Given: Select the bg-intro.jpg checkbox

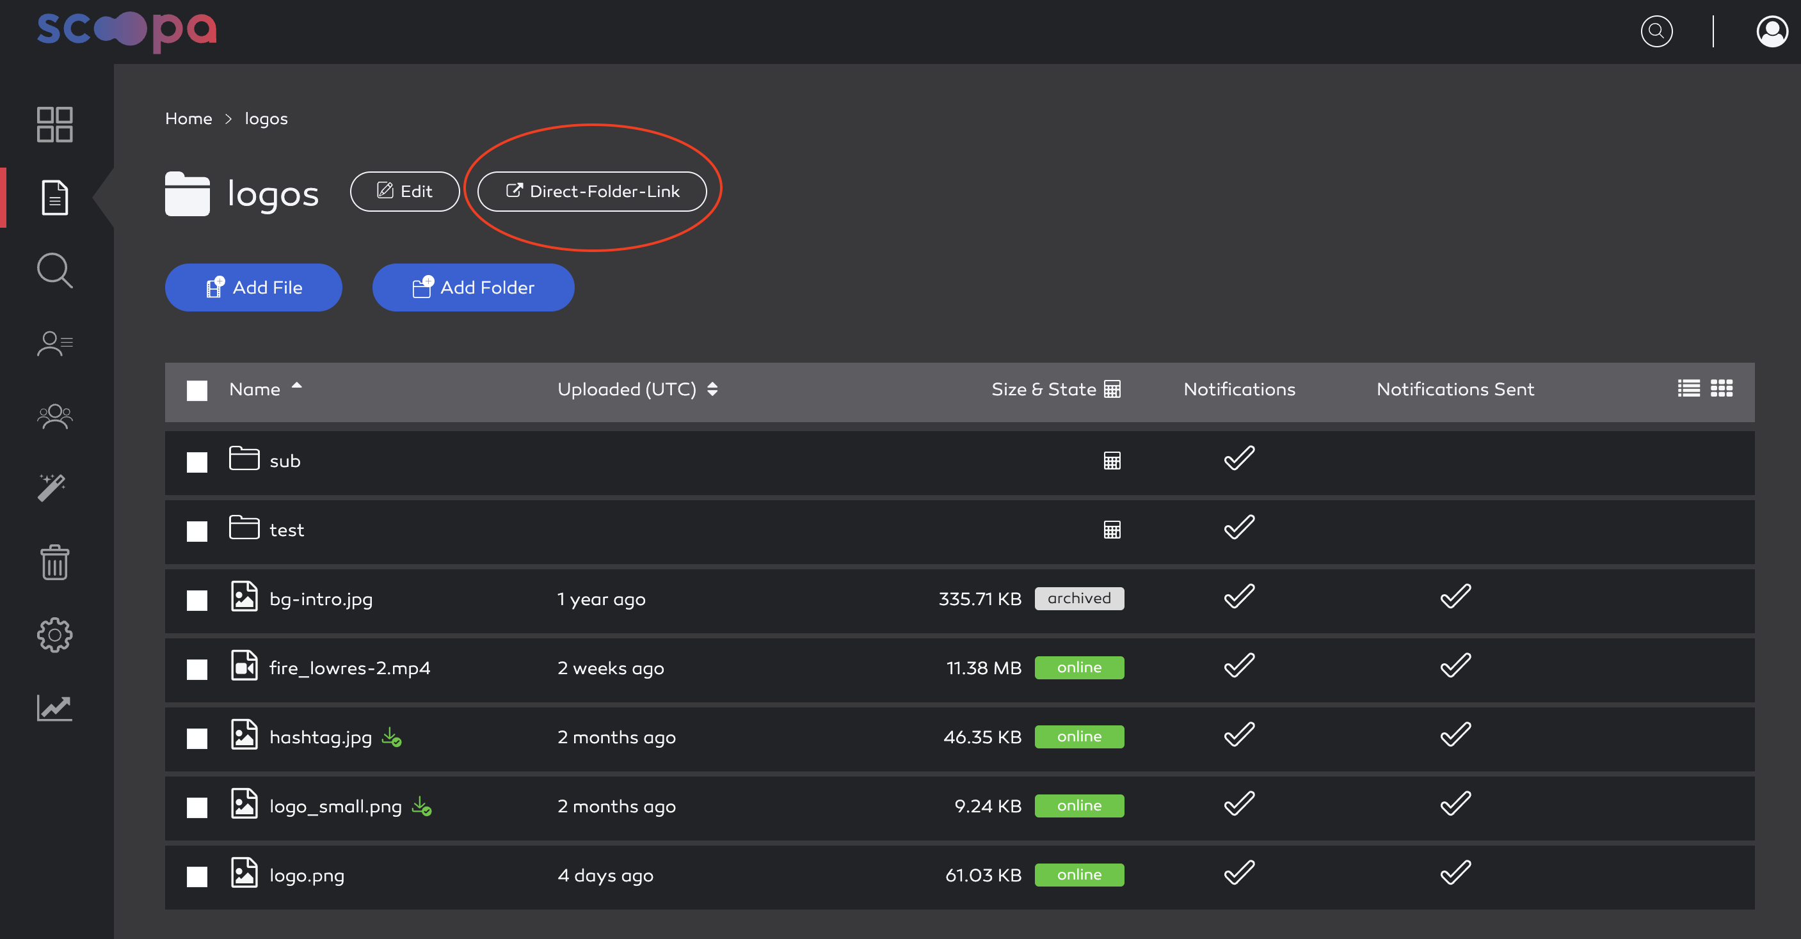Looking at the screenshot, I should click(197, 601).
